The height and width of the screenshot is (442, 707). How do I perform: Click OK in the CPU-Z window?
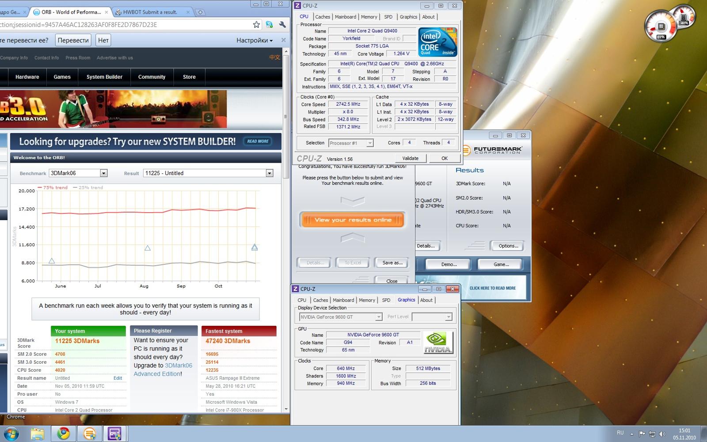[445, 158]
